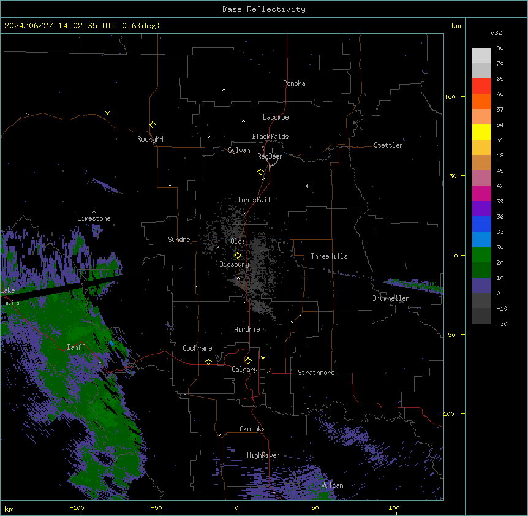Click the 0.6(deg) elevation angle text
528x516 pixels.
pyautogui.click(x=141, y=26)
